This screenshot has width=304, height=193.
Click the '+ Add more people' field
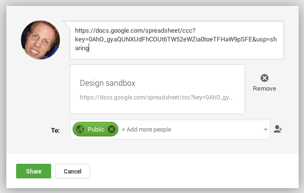(146, 129)
